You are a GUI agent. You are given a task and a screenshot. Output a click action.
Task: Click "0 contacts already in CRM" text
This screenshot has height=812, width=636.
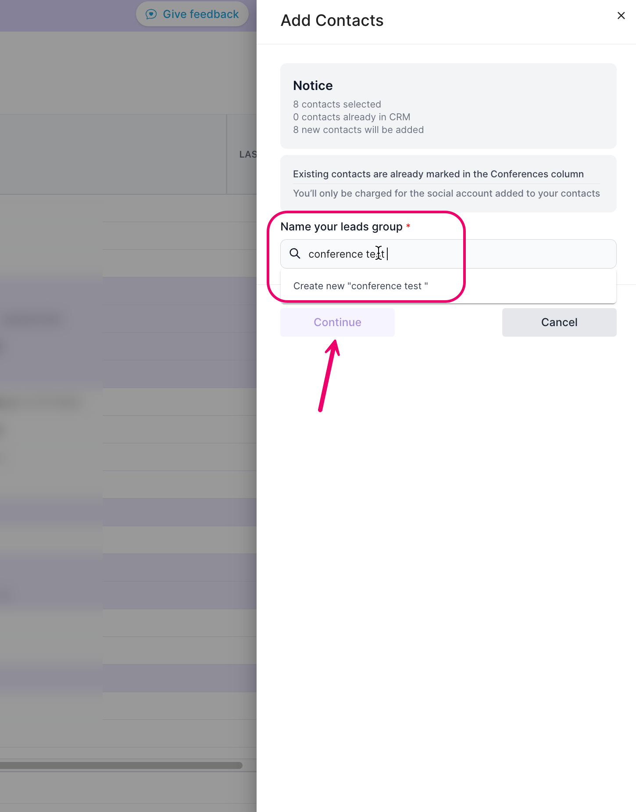click(x=351, y=117)
